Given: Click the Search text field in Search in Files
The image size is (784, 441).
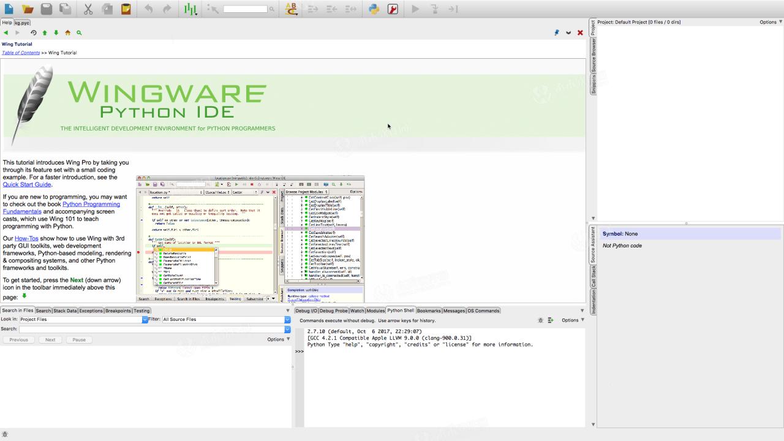Looking at the screenshot, I should [x=152, y=330].
